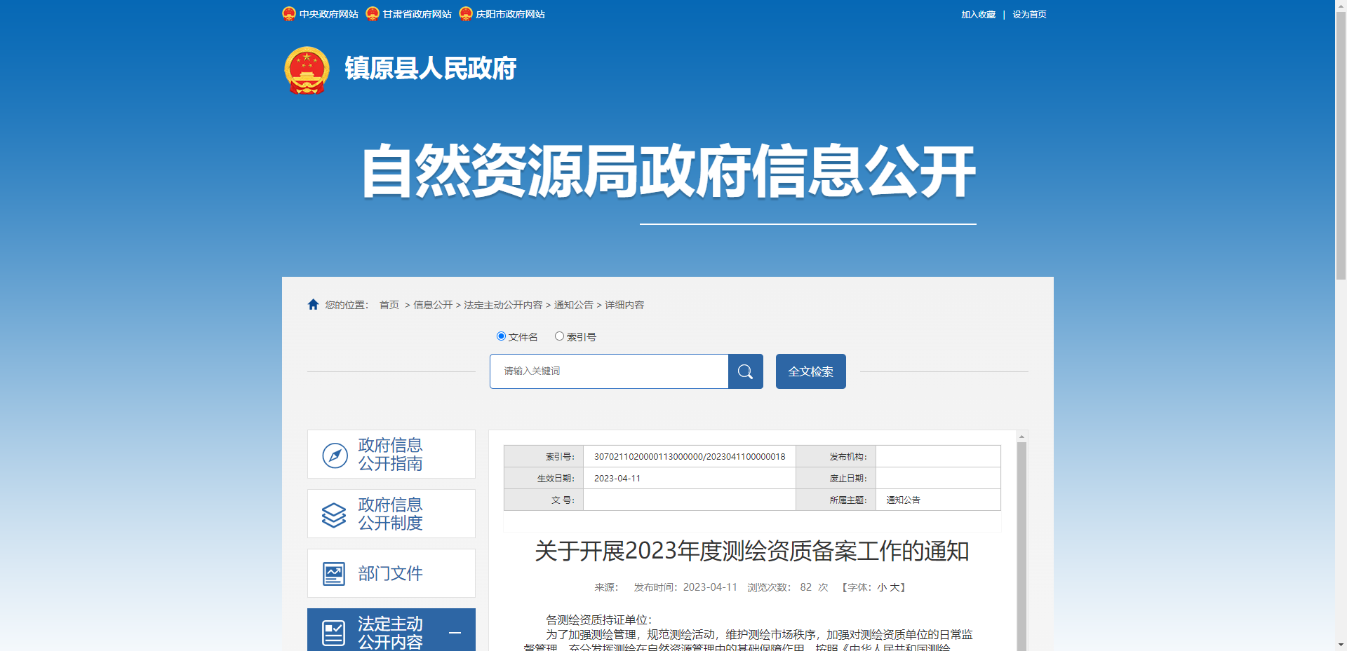Select the 文件名 radio button
This screenshot has width=1347, height=651.
(500, 336)
